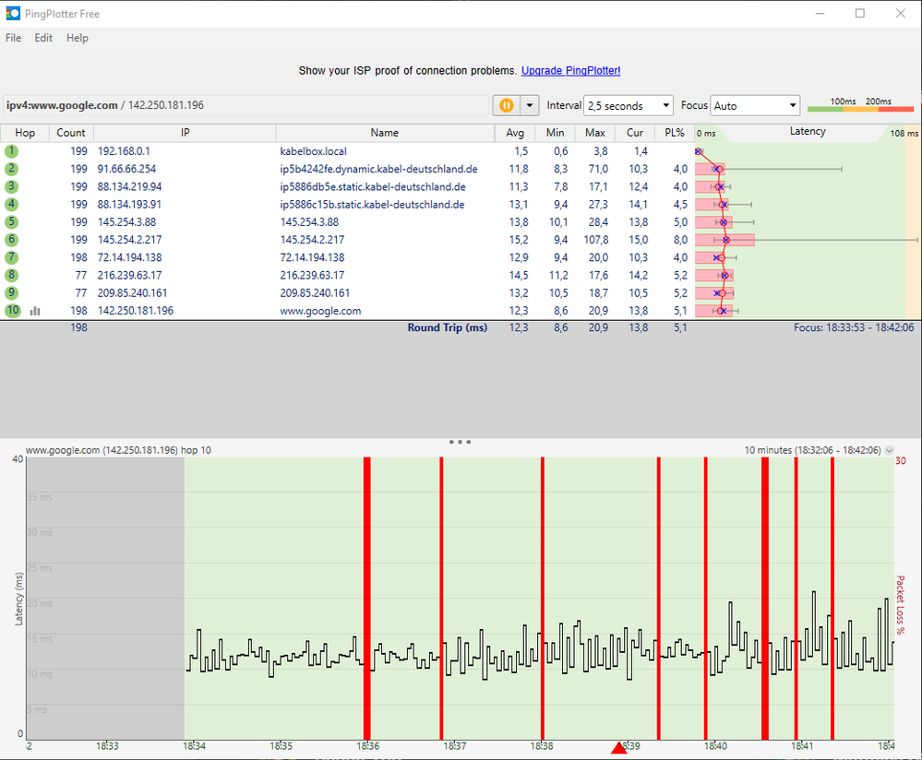Select hop 10 green circle icon
This screenshot has width=922, height=760.
[x=12, y=310]
